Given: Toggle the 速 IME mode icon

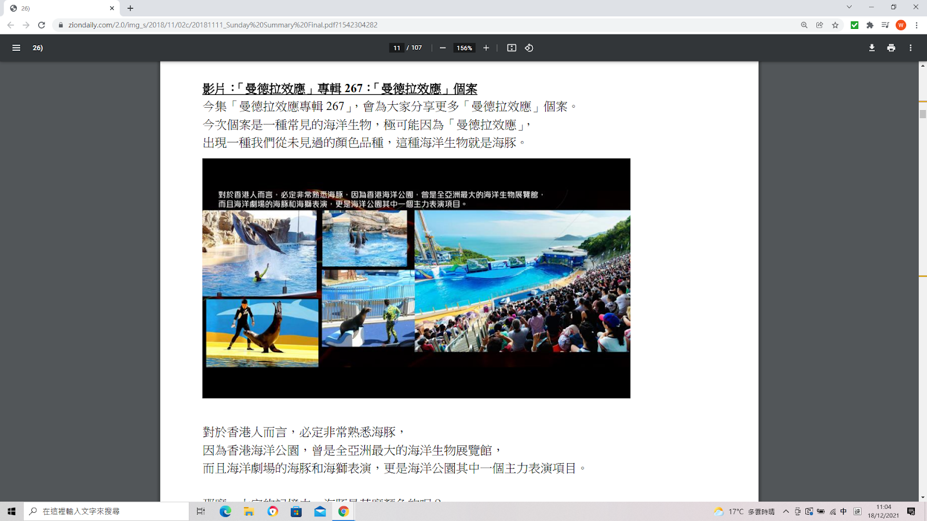Looking at the screenshot, I should (x=857, y=512).
